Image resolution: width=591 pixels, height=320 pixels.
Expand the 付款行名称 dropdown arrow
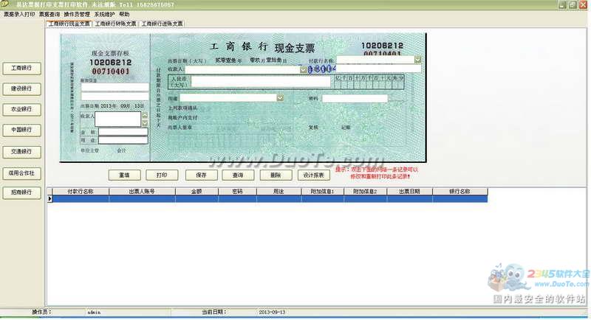click(x=417, y=60)
